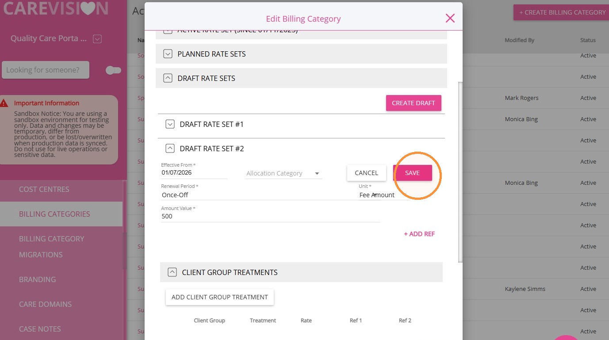The image size is (609, 340).
Task: Expand the Planned Rate Sets section
Action: click(x=168, y=54)
